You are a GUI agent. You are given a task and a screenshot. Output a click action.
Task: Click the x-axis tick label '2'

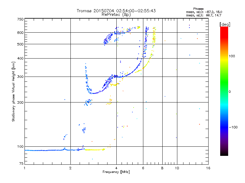(x=70, y=168)
